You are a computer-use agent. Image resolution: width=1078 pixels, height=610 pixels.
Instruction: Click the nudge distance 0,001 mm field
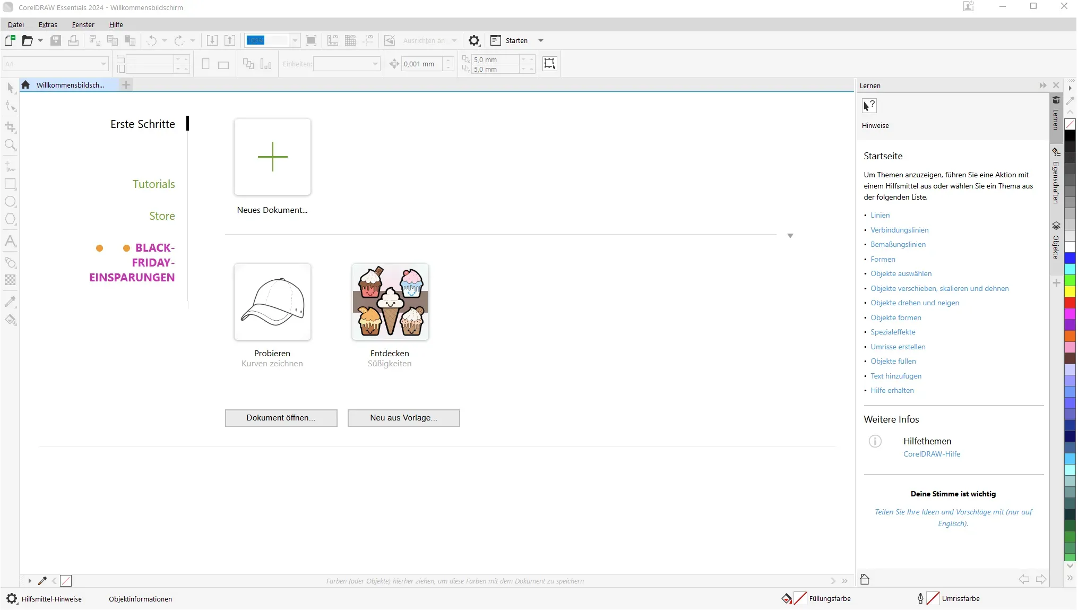click(x=422, y=64)
